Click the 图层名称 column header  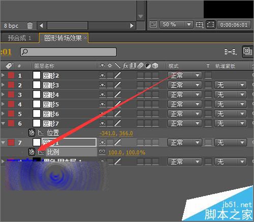(44, 66)
